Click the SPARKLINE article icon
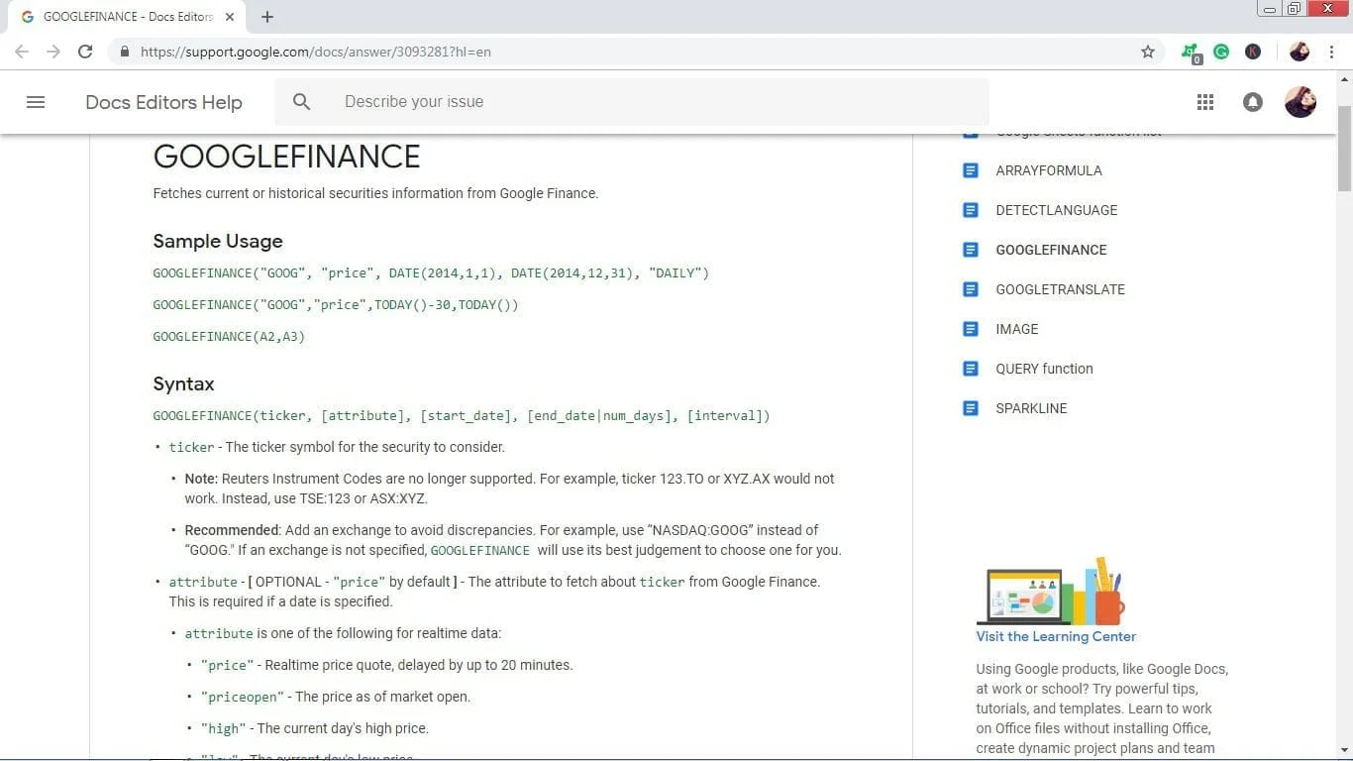This screenshot has height=761, width=1353. 971,408
